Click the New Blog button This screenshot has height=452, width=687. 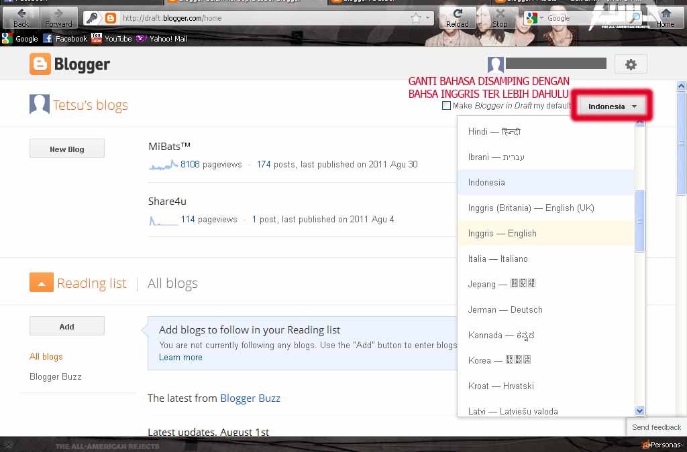pyautogui.click(x=66, y=148)
